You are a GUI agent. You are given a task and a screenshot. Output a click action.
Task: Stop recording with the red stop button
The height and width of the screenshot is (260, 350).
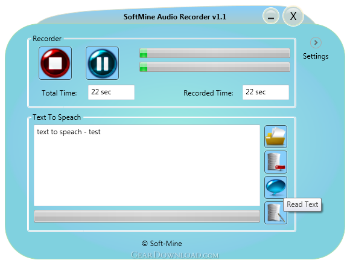click(x=55, y=63)
